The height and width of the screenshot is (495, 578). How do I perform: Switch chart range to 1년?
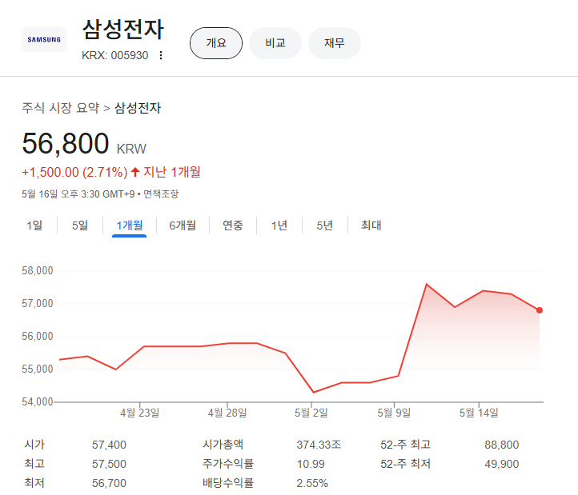(x=279, y=226)
